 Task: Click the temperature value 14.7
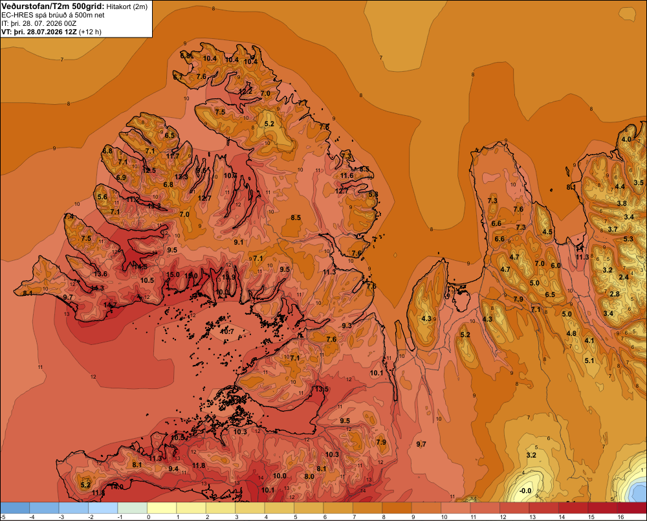click(110, 305)
